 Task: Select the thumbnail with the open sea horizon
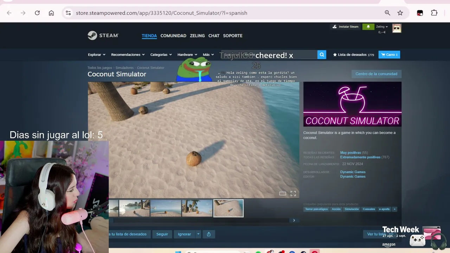166,208
